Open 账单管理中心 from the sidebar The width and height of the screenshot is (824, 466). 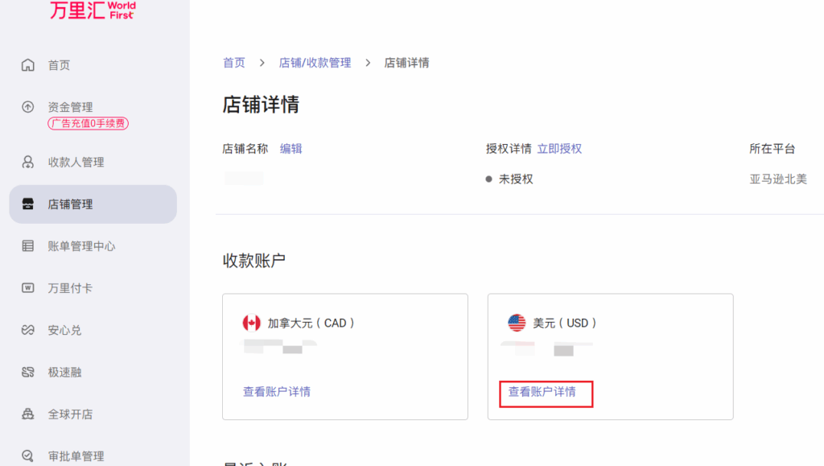click(x=81, y=246)
